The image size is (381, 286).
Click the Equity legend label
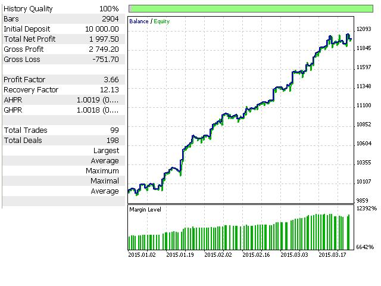point(161,21)
